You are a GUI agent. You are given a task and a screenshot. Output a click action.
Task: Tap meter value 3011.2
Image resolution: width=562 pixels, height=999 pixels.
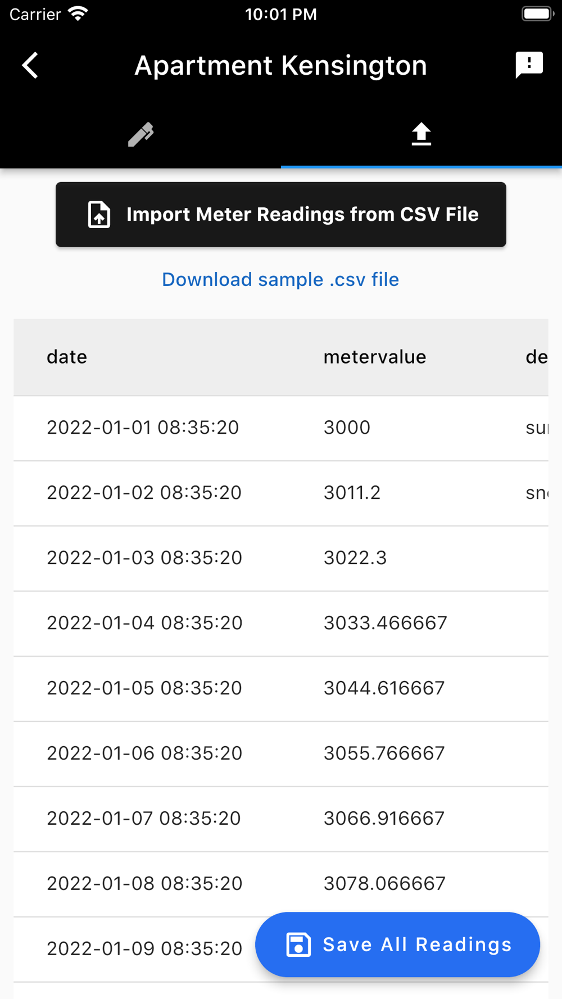coord(352,493)
